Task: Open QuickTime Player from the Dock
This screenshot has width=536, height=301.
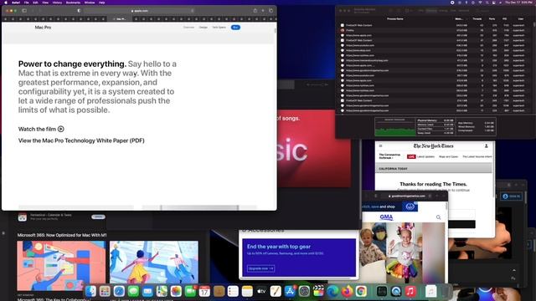Action: (396, 291)
